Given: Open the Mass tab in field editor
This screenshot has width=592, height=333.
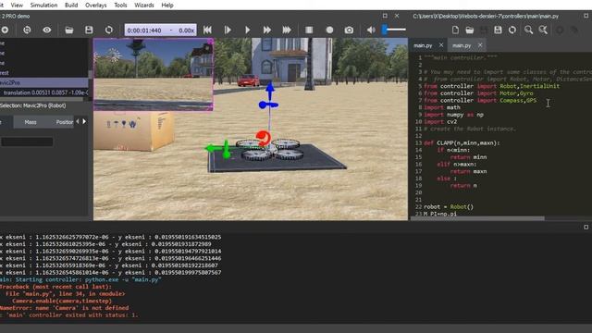Looking at the screenshot, I should (31, 122).
